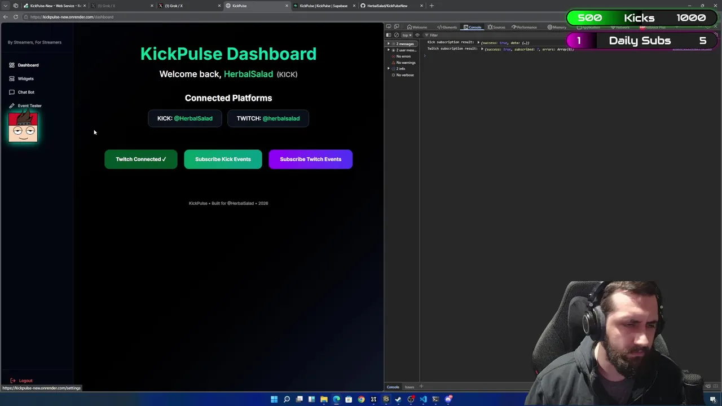Select the Issues drawer tab
722x406 pixels.
click(410, 387)
